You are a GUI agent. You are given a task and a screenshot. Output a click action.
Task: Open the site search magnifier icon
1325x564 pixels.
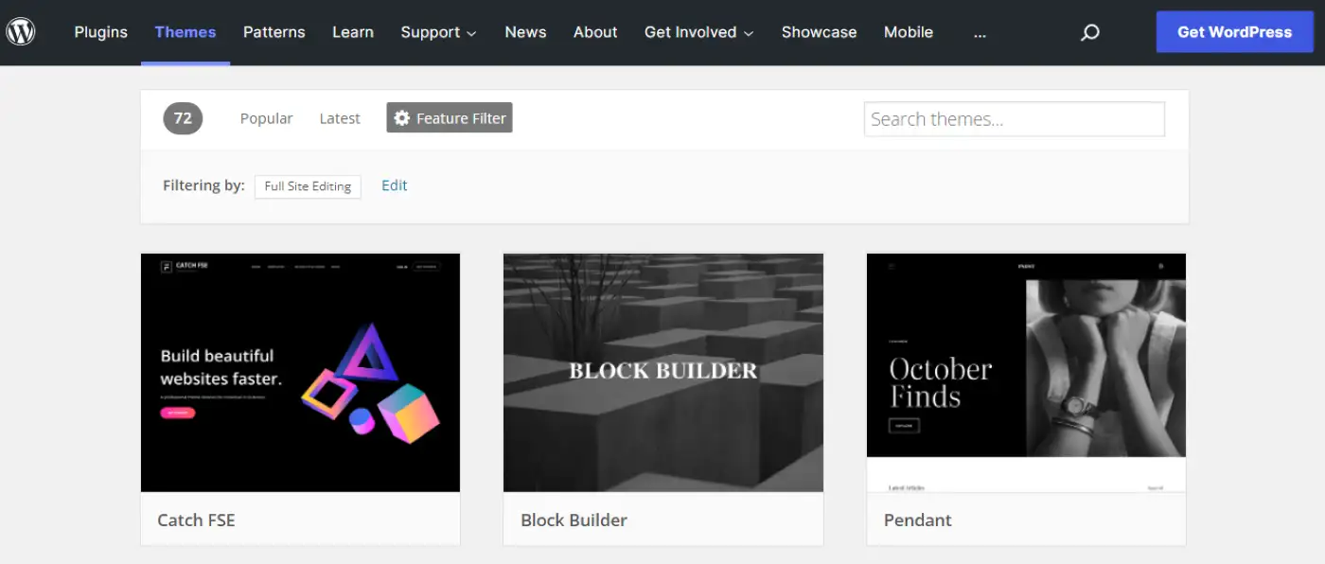point(1090,32)
